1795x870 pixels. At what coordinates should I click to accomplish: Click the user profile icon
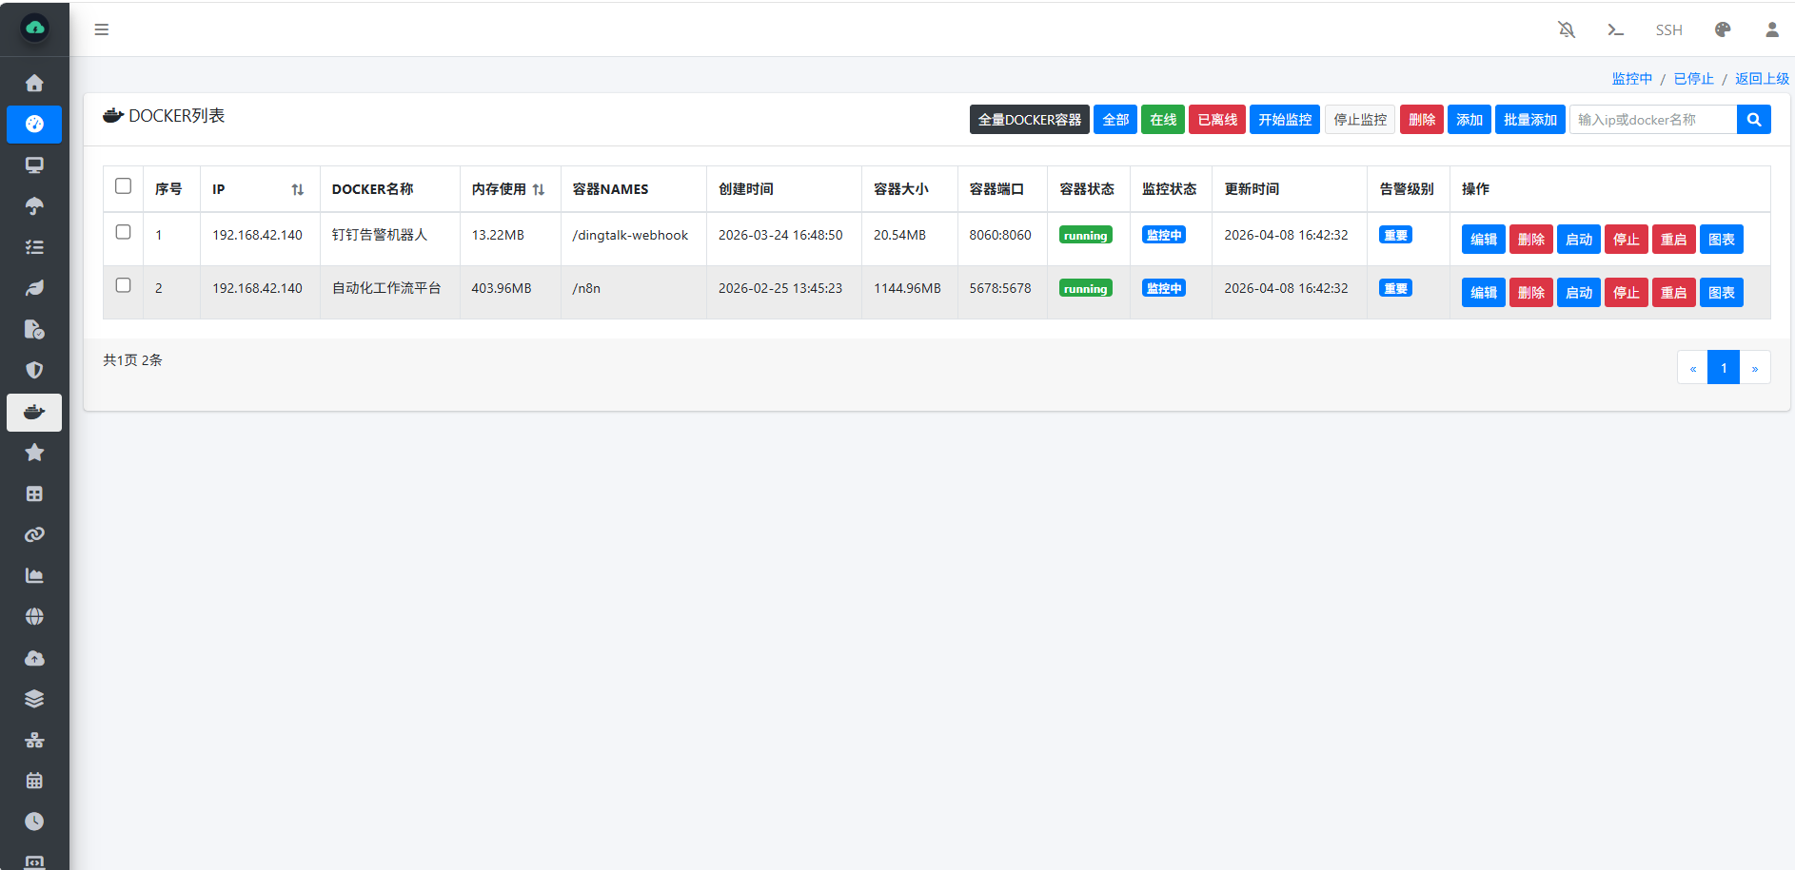(1771, 29)
